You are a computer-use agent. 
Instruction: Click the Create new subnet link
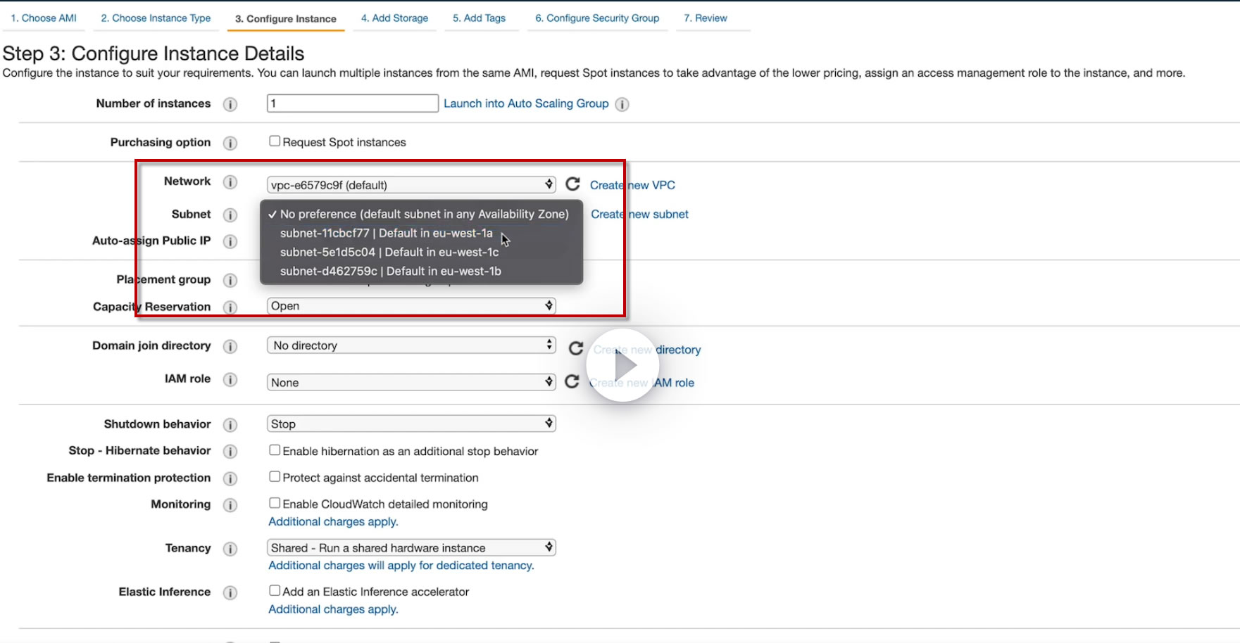click(x=639, y=214)
